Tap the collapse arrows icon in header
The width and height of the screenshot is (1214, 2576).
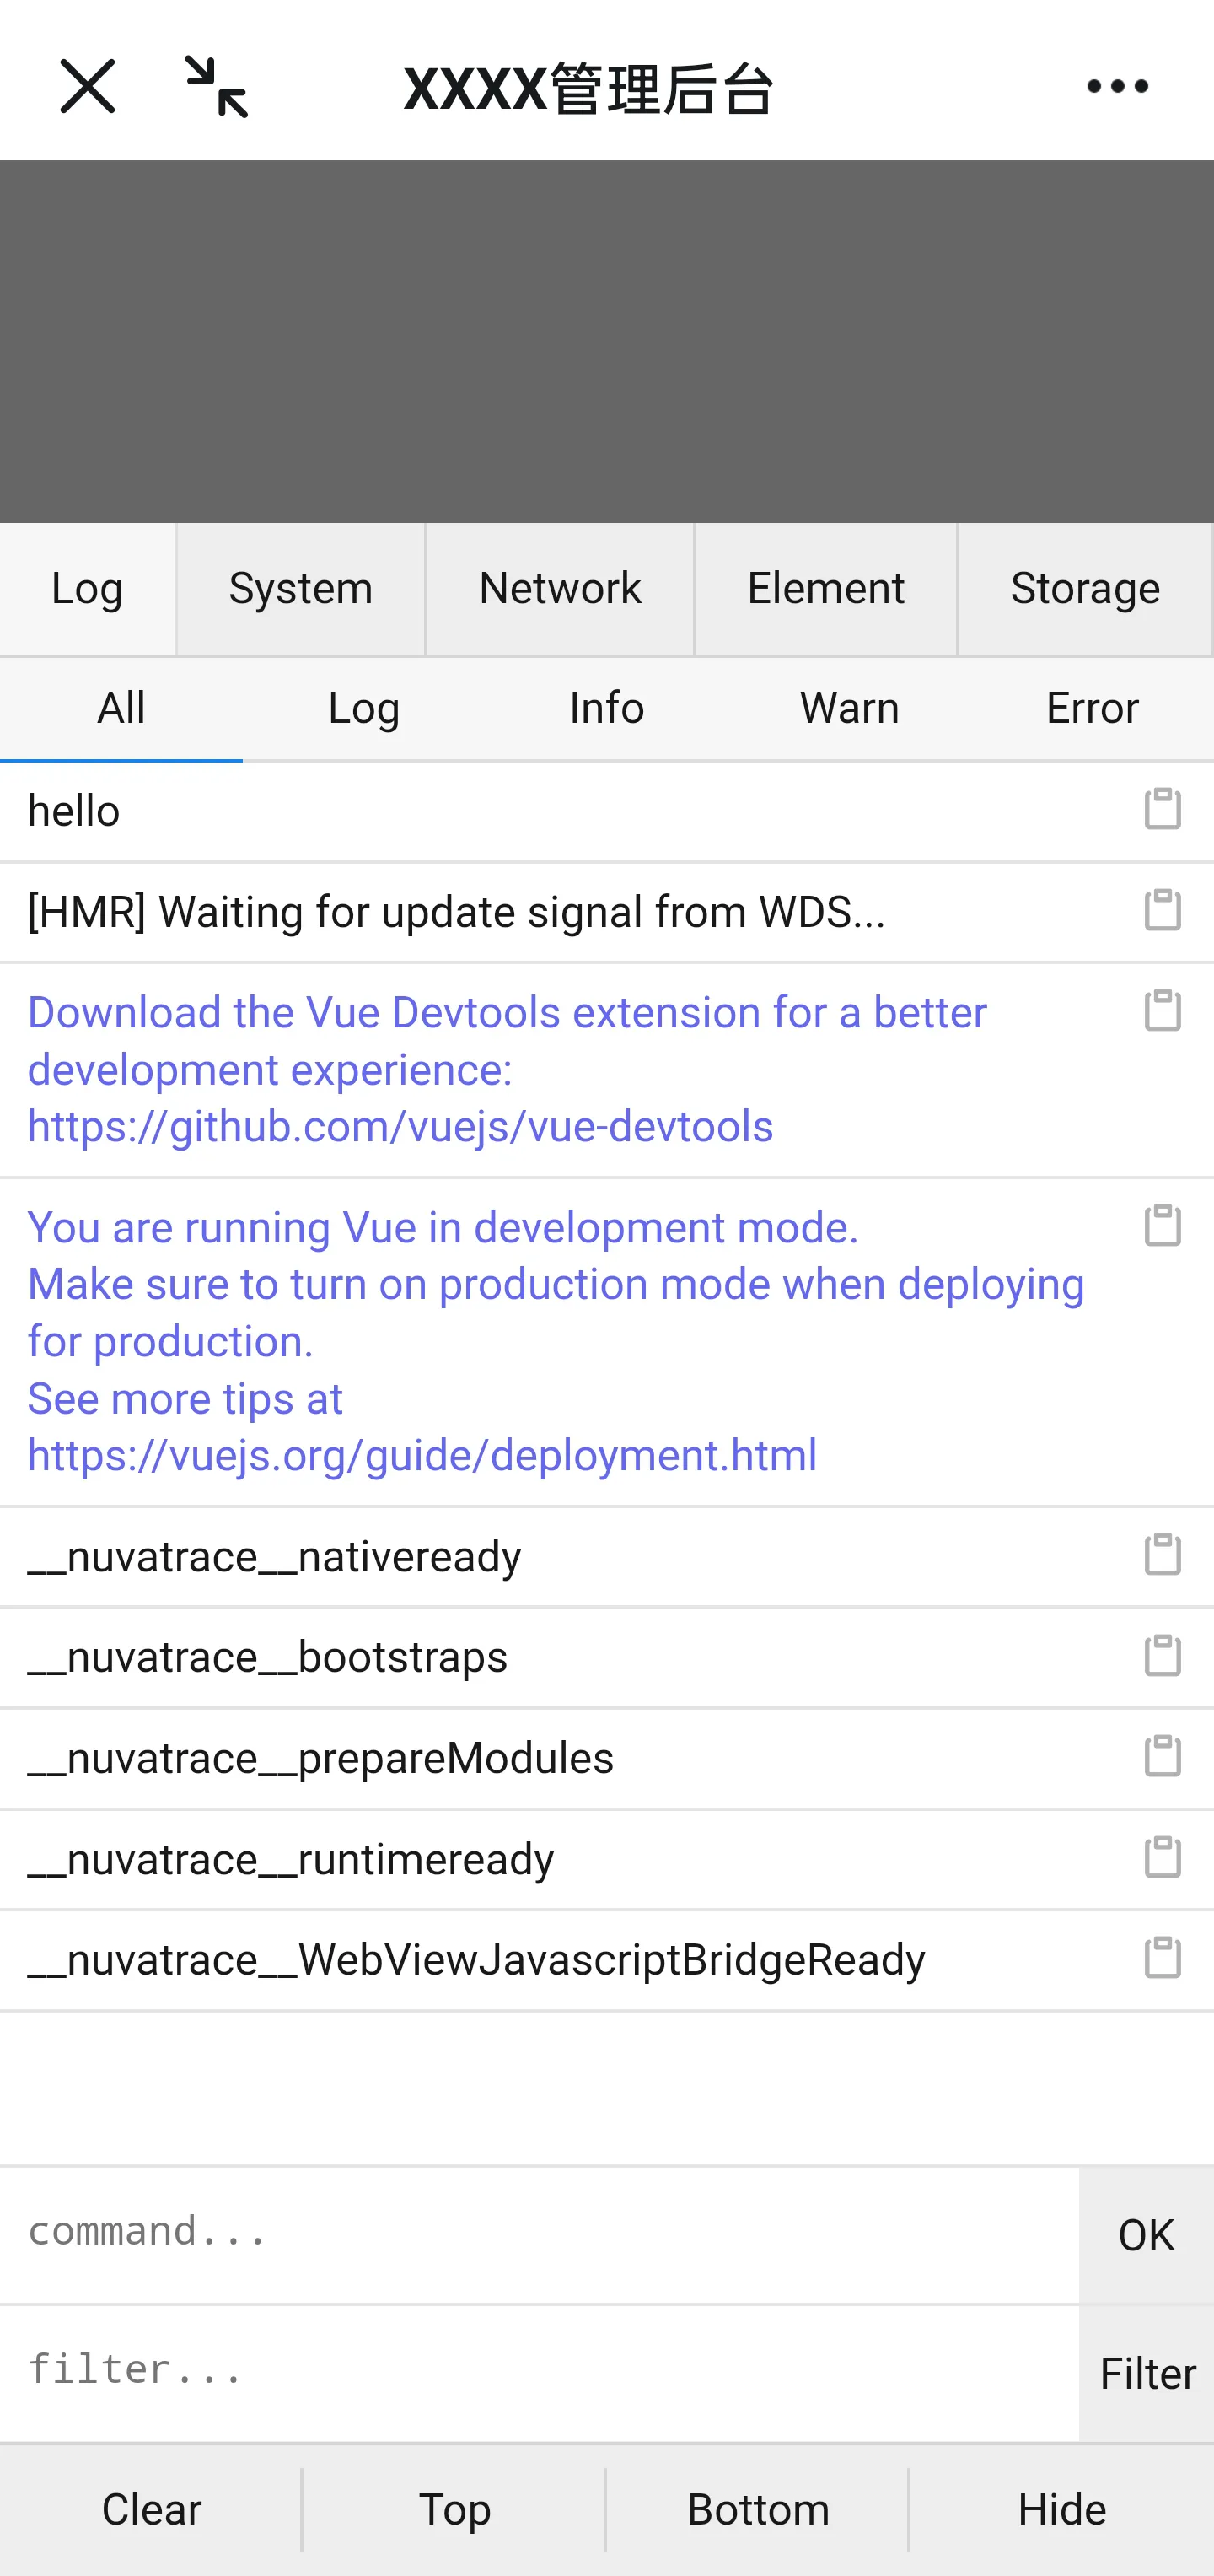(x=217, y=87)
